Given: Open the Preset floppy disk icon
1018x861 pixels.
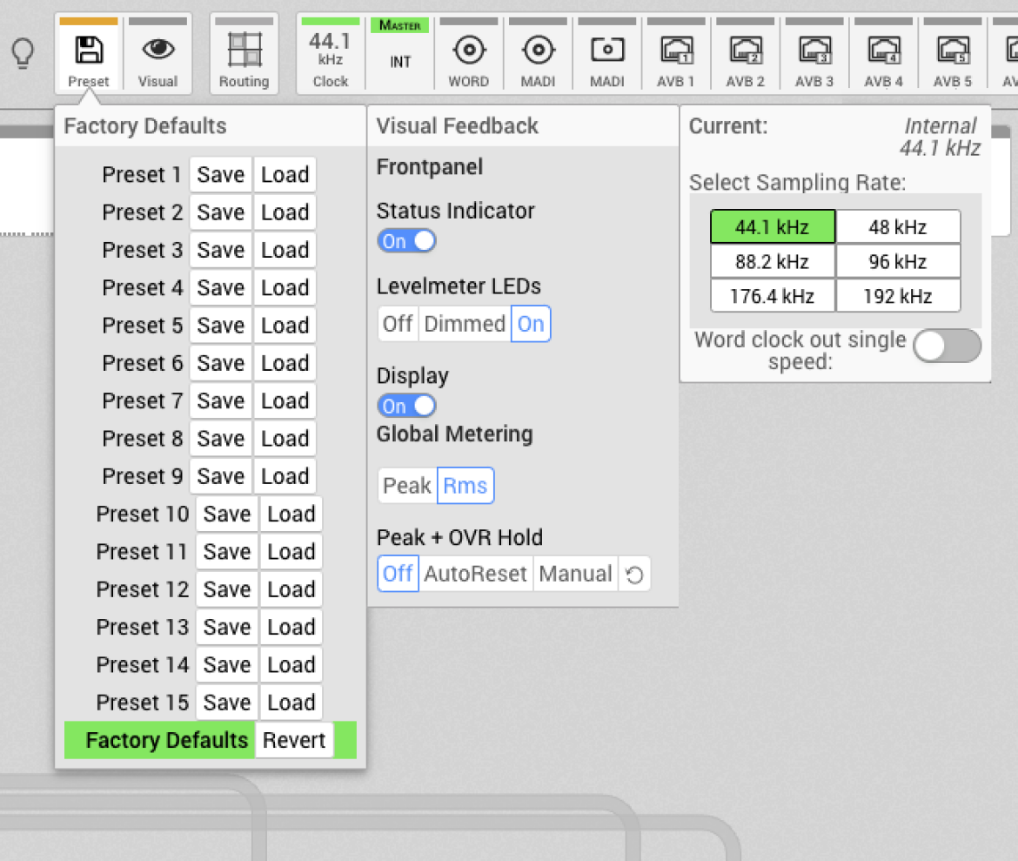Looking at the screenshot, I should pos(89,50).
